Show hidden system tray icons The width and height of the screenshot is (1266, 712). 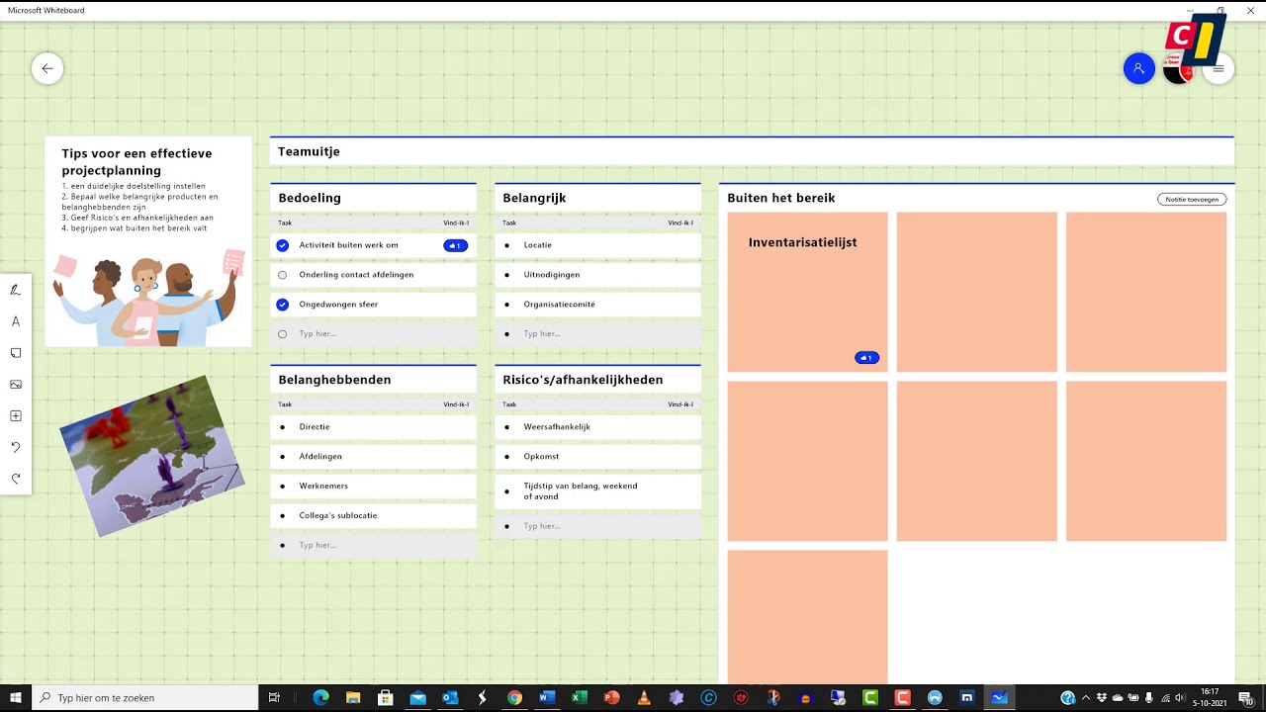point(1086,697)
